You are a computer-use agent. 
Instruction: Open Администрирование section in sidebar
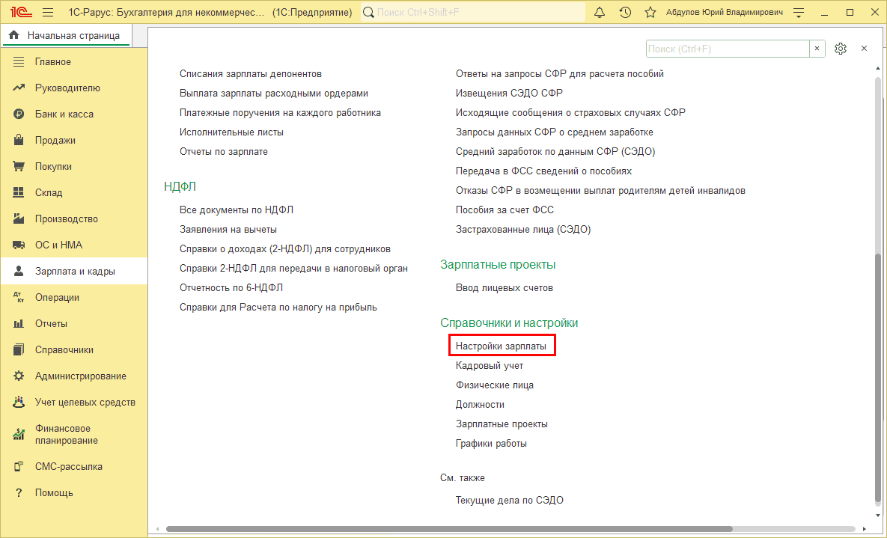click(80, 376)
